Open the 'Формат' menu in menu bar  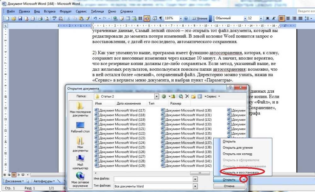click(x=65, y=11)
